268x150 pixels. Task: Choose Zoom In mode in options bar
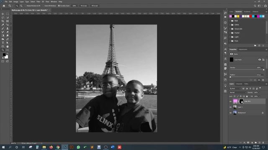[17, 6]
